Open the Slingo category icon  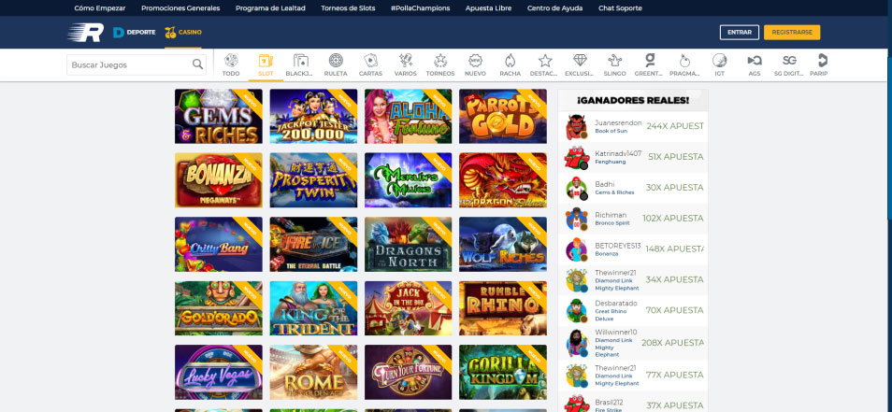(615, 61)
